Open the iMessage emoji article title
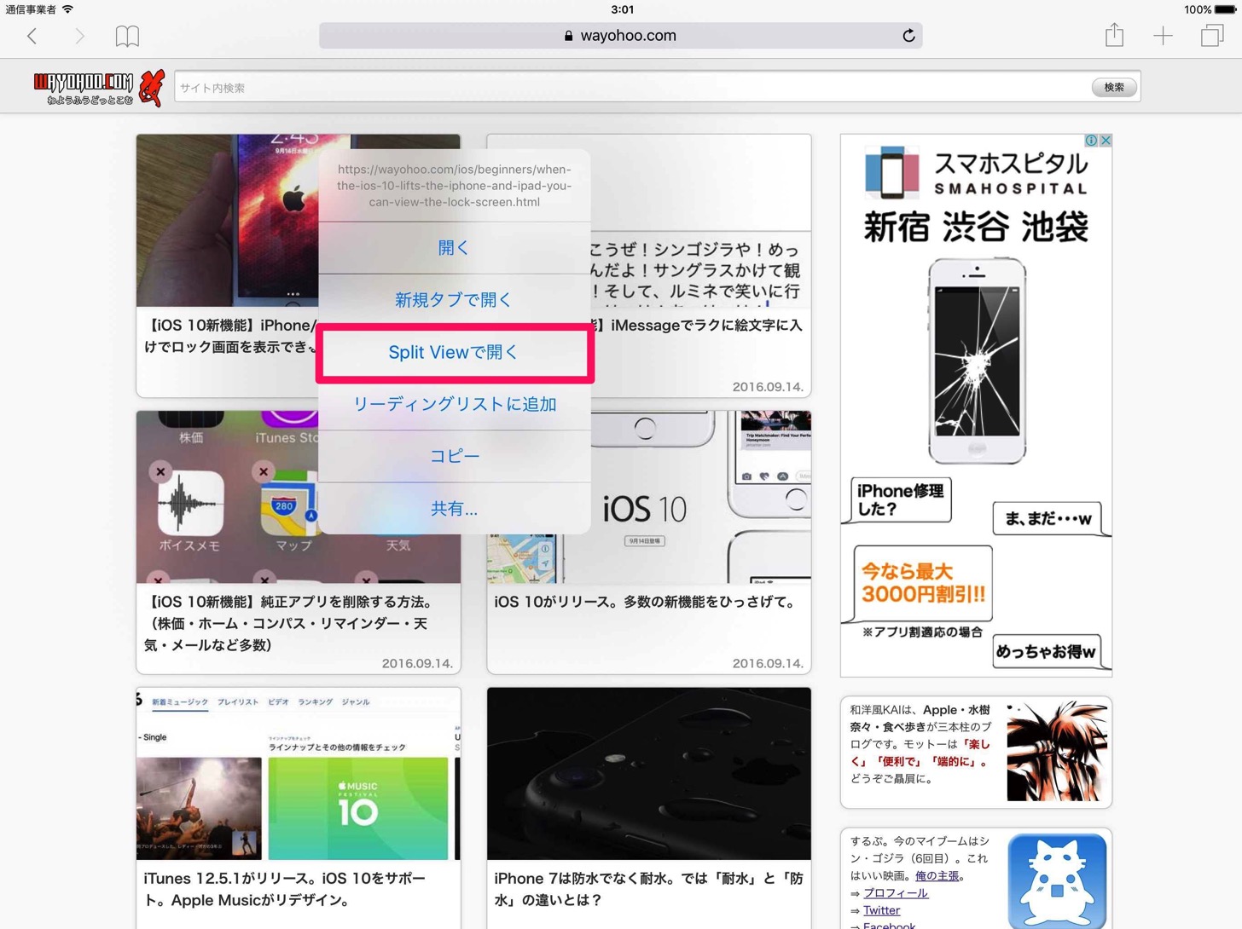Image resolution: width=1242 pixels, height=929 pixels. coord(697,325)
